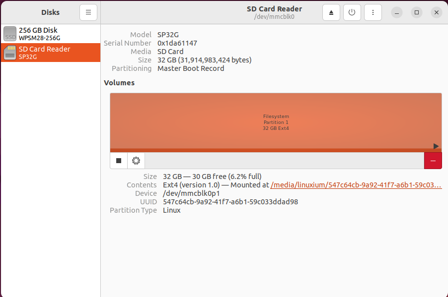
Task: Click the device path /dev/mmcblk0p1
Action: click(191, 193)
